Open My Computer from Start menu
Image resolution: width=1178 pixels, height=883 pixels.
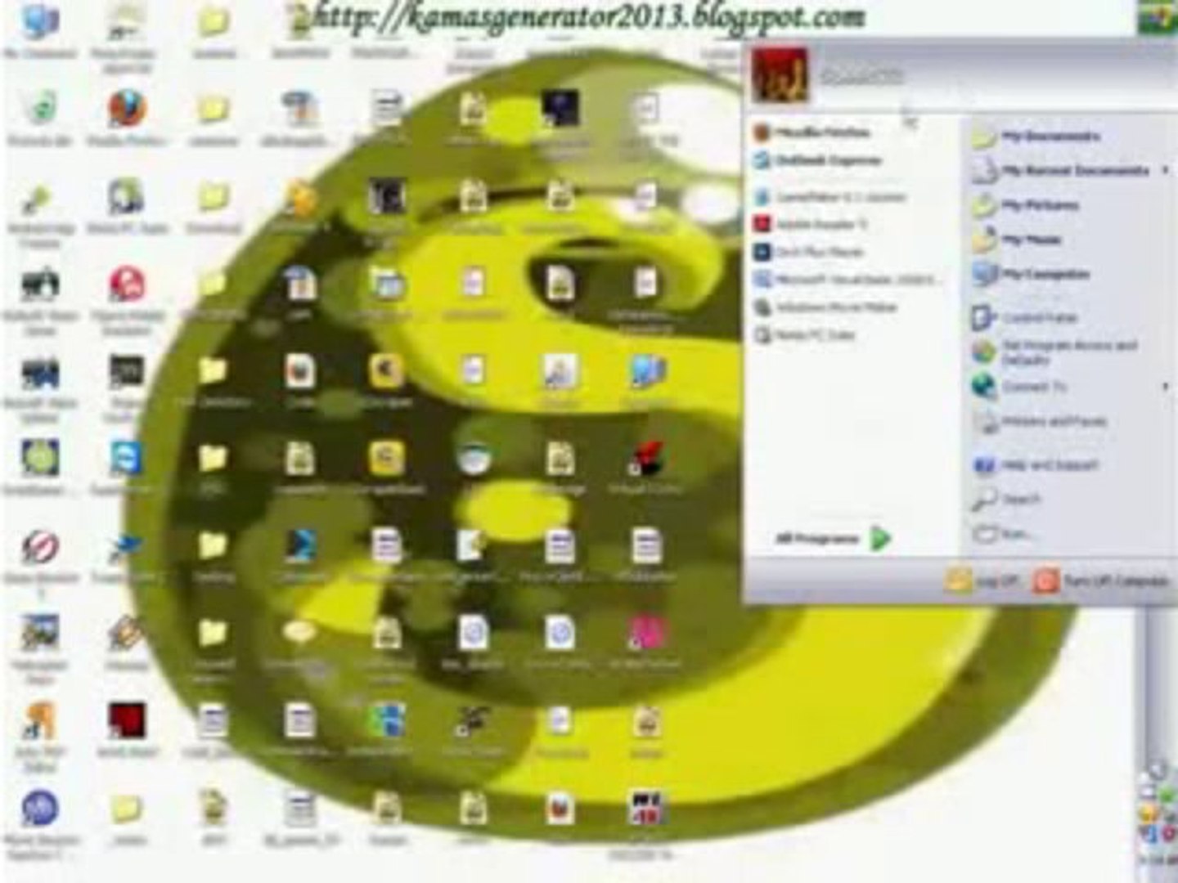[1031, 274]
